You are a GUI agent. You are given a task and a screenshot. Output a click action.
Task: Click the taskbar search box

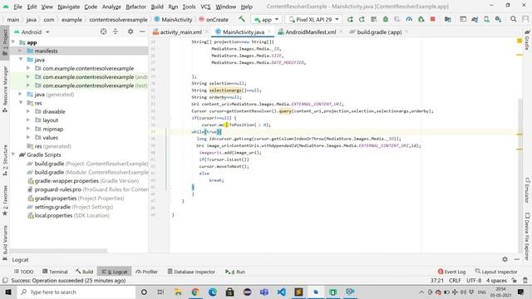coord(76,292)
